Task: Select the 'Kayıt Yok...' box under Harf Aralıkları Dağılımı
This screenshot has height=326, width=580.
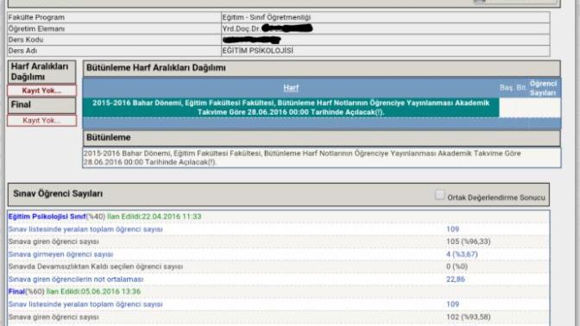Action: click(x=41, y=91)
